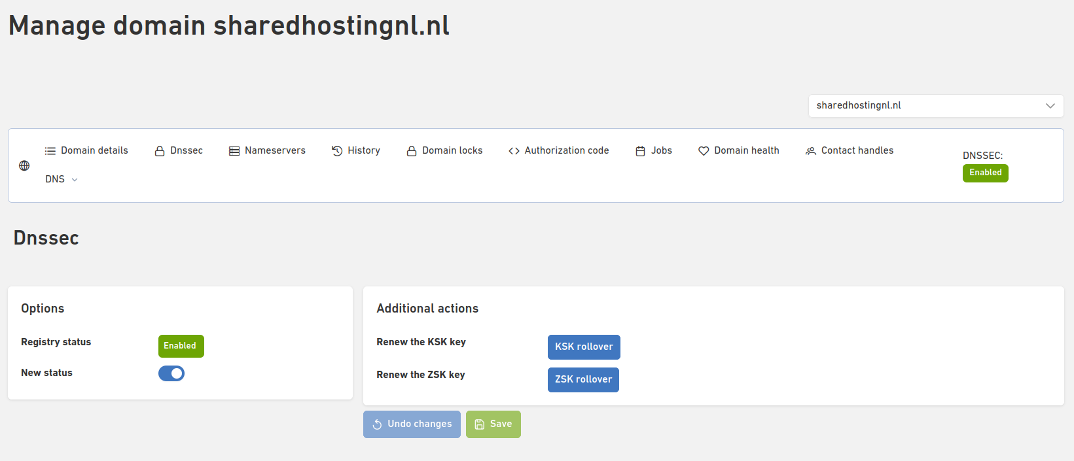Click the 'Registry status' label

pos(56,342)
